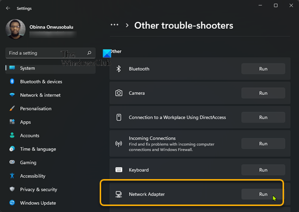
Task: Run the Camera troubleshooter
Action: pos(263,93)
